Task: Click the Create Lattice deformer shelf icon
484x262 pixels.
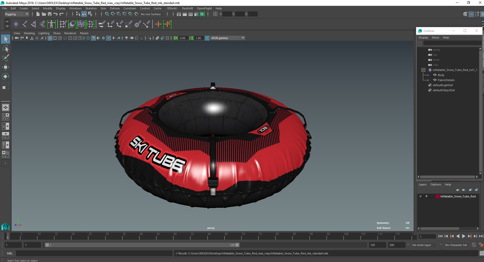Action: [81, 24]
